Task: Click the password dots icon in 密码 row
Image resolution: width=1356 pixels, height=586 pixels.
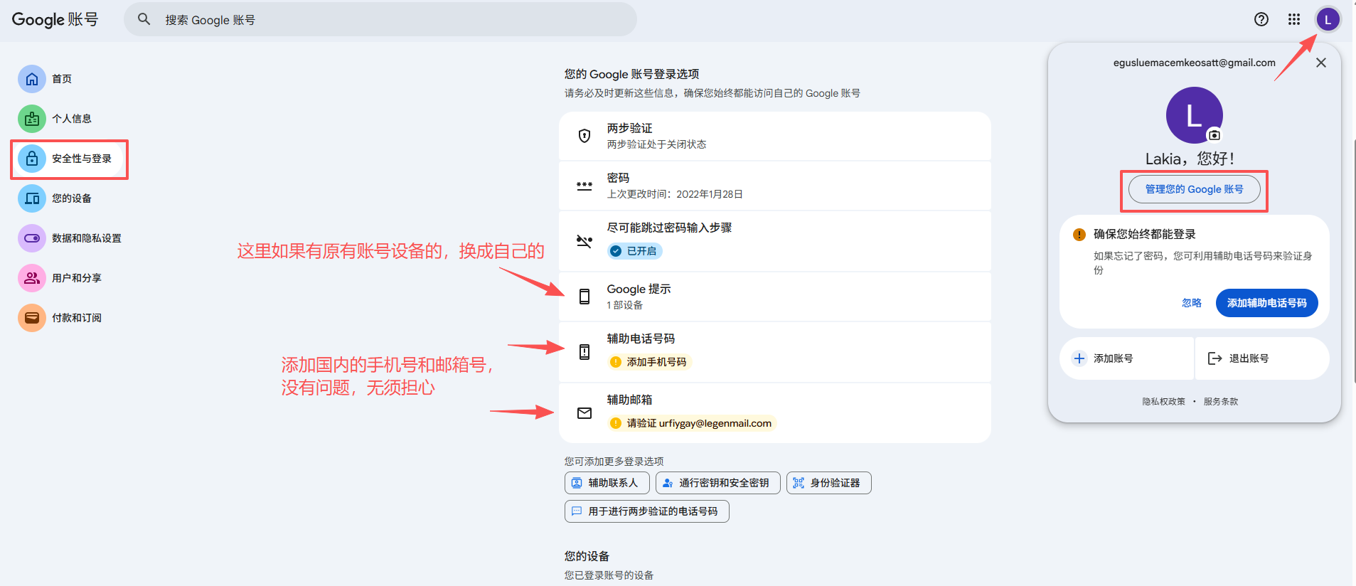Action: tap(584, 186)
